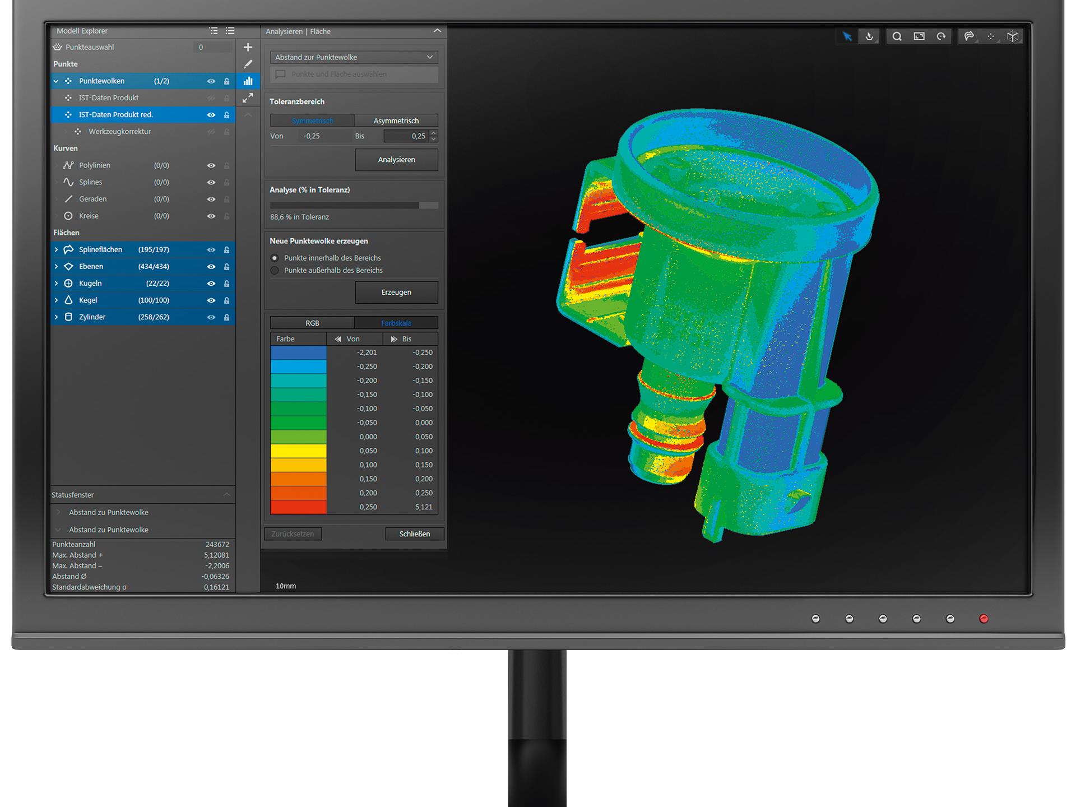Select 'Punkte außerhalb des Bereichs' radio button

point(275,271)
